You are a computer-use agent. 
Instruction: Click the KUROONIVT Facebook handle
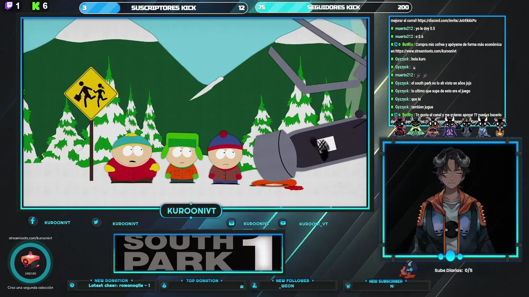[57, 223]
